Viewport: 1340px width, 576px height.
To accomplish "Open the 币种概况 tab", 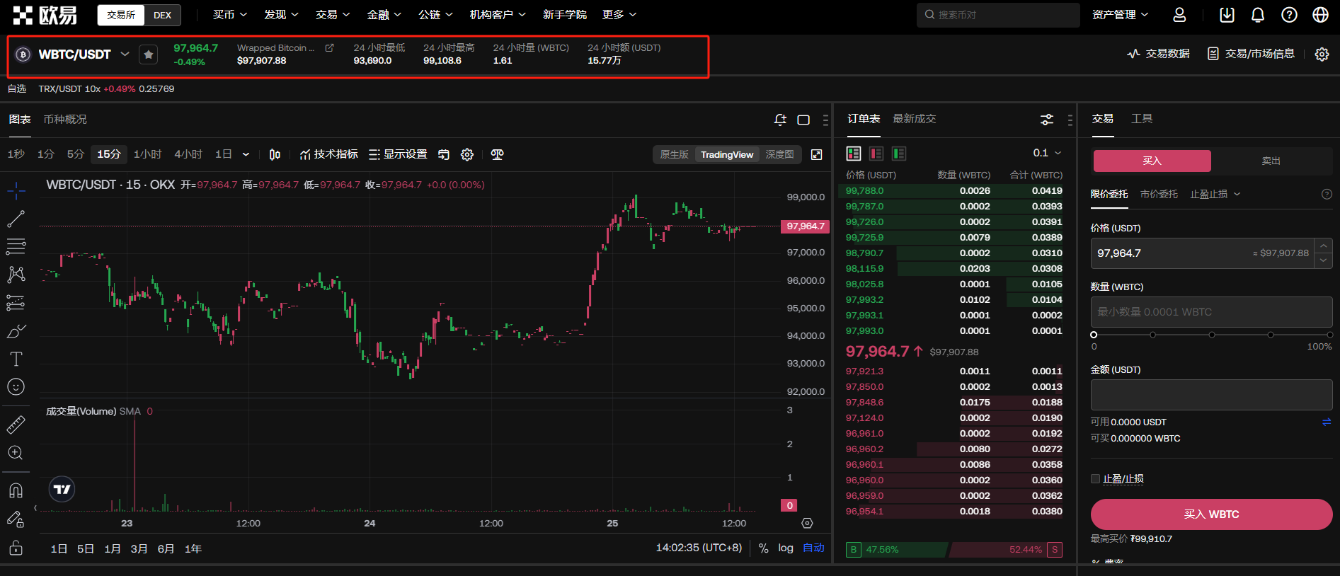I will [65, 120].
